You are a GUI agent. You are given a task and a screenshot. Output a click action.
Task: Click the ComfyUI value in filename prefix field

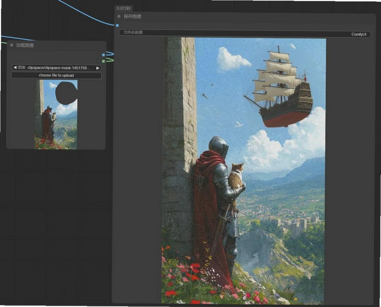click(x=359, y=34)
